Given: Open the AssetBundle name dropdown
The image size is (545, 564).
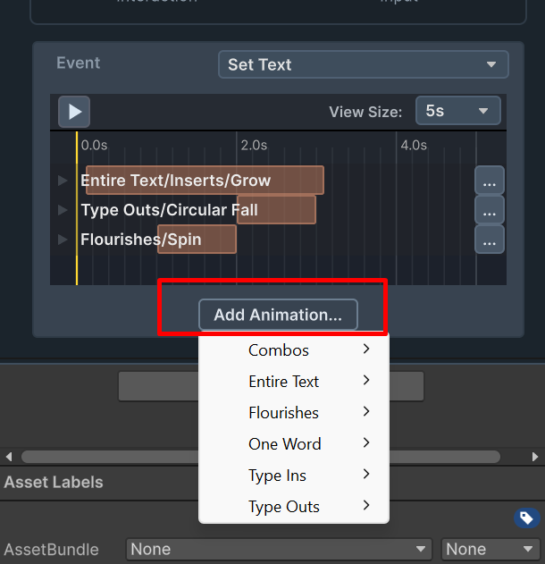Looking at the screenshot, I should point(279,550).
